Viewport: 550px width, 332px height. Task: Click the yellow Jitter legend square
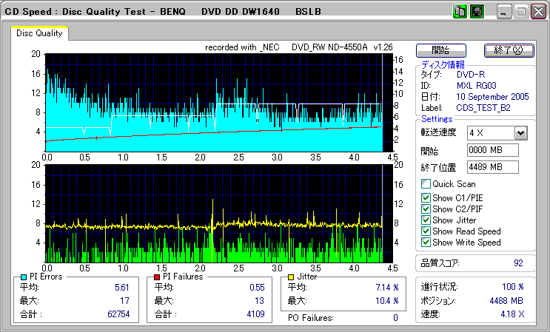click(x=292, y=277)
